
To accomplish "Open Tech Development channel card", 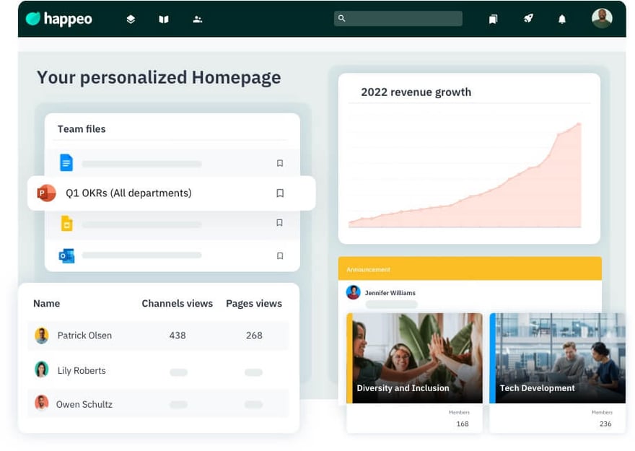I will 557,358.
